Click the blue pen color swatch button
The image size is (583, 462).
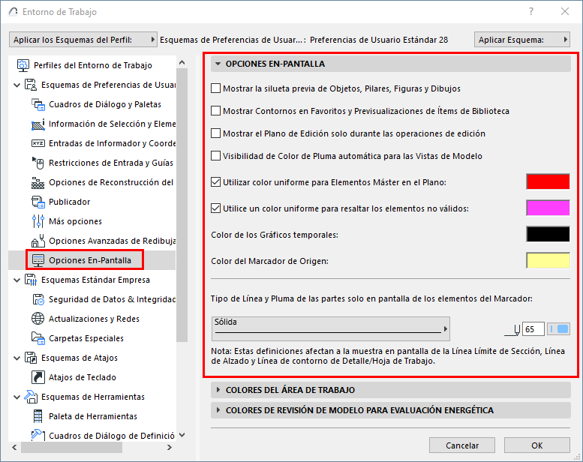(x=558, y=329)
